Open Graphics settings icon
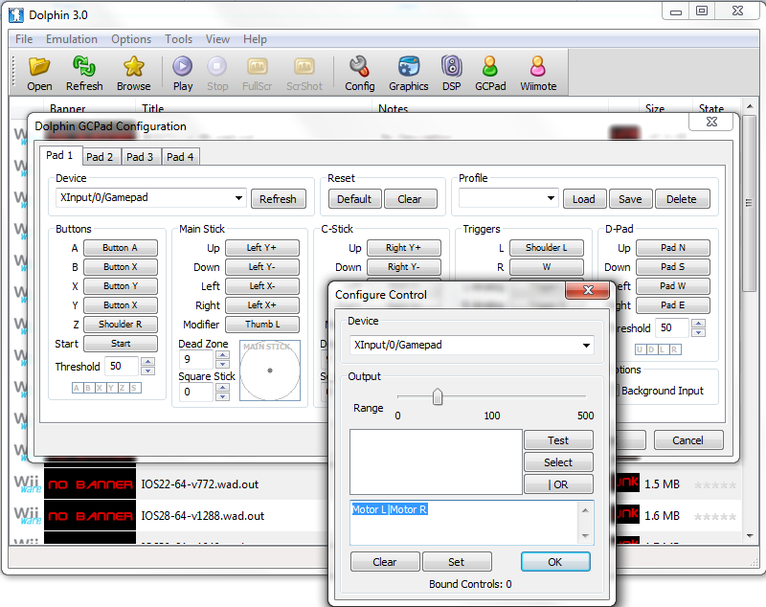 (409, 74)
